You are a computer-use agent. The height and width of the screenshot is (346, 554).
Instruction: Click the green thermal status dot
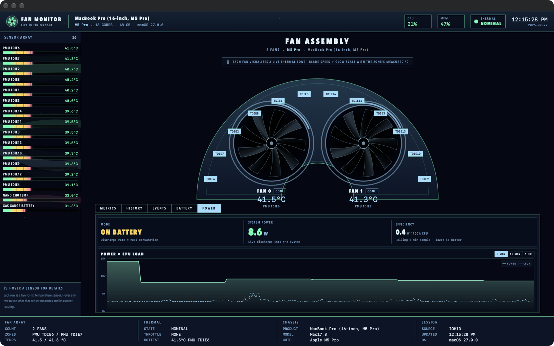point(476,21)
